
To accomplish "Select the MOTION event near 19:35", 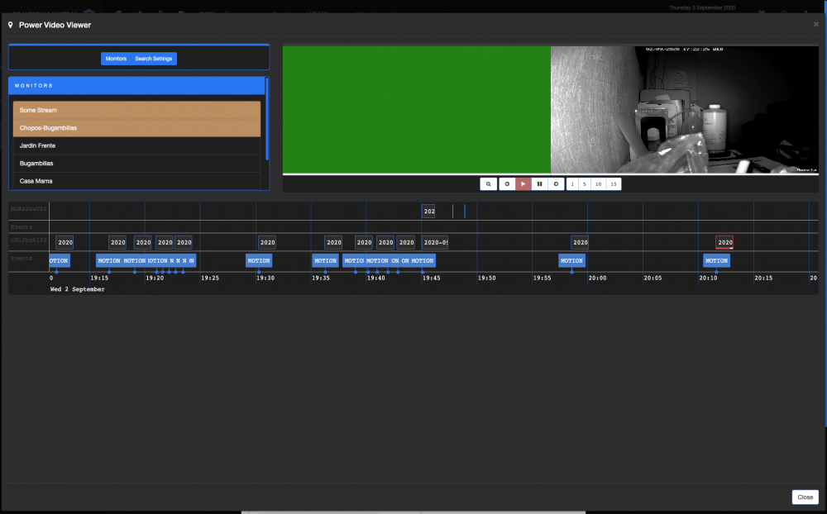I will tap(325, 261).
